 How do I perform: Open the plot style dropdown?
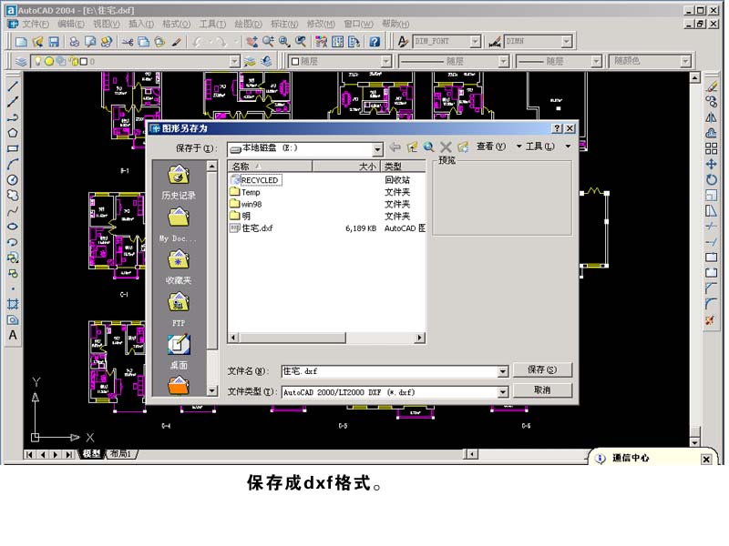click(x=685, y=61)
